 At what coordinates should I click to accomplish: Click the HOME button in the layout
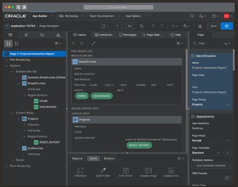coord(82,96)
